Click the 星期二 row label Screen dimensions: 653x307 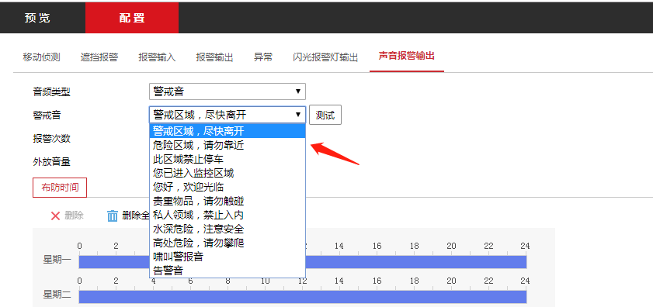coord(57,295)
